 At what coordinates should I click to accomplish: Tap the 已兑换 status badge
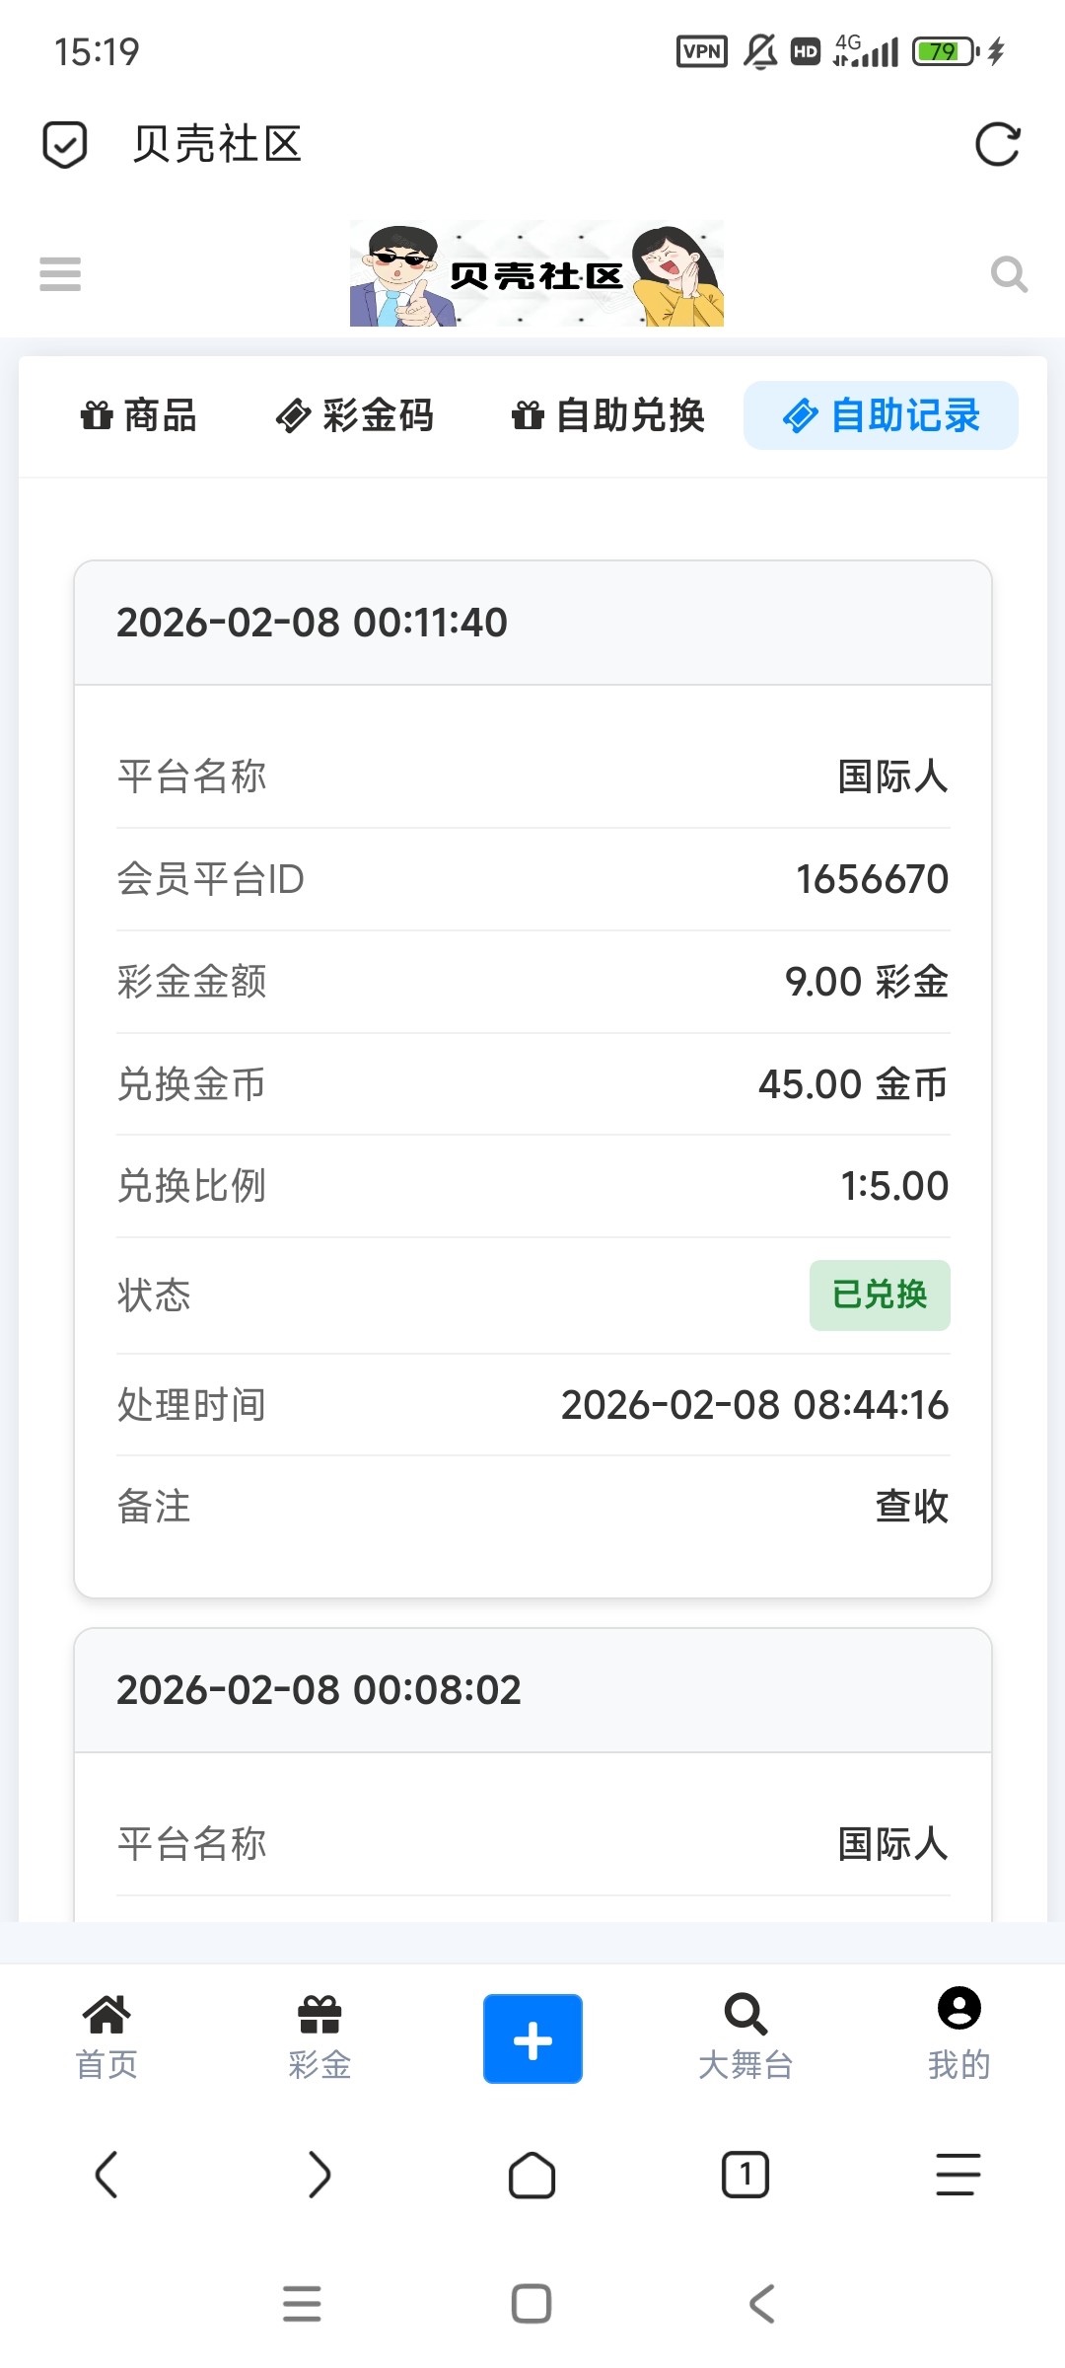tap(880, 1295)
